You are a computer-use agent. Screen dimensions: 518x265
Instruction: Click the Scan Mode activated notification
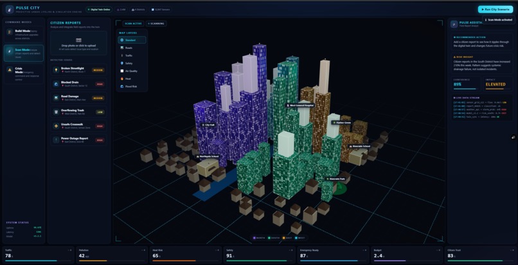click(x=498, y=20)
